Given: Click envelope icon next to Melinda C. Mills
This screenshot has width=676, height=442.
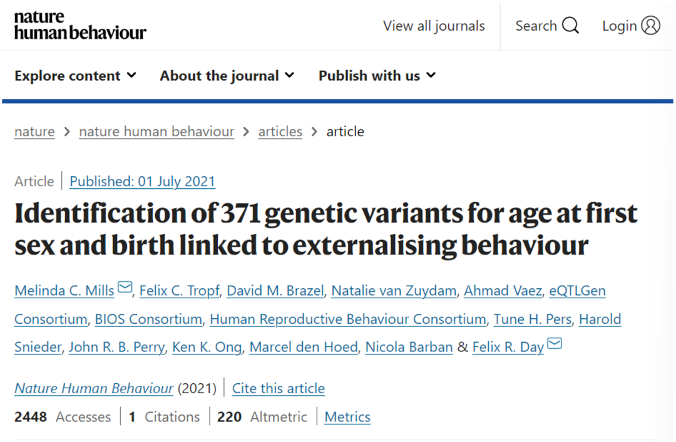Looking at the screenshot, I should click(125, 288).
